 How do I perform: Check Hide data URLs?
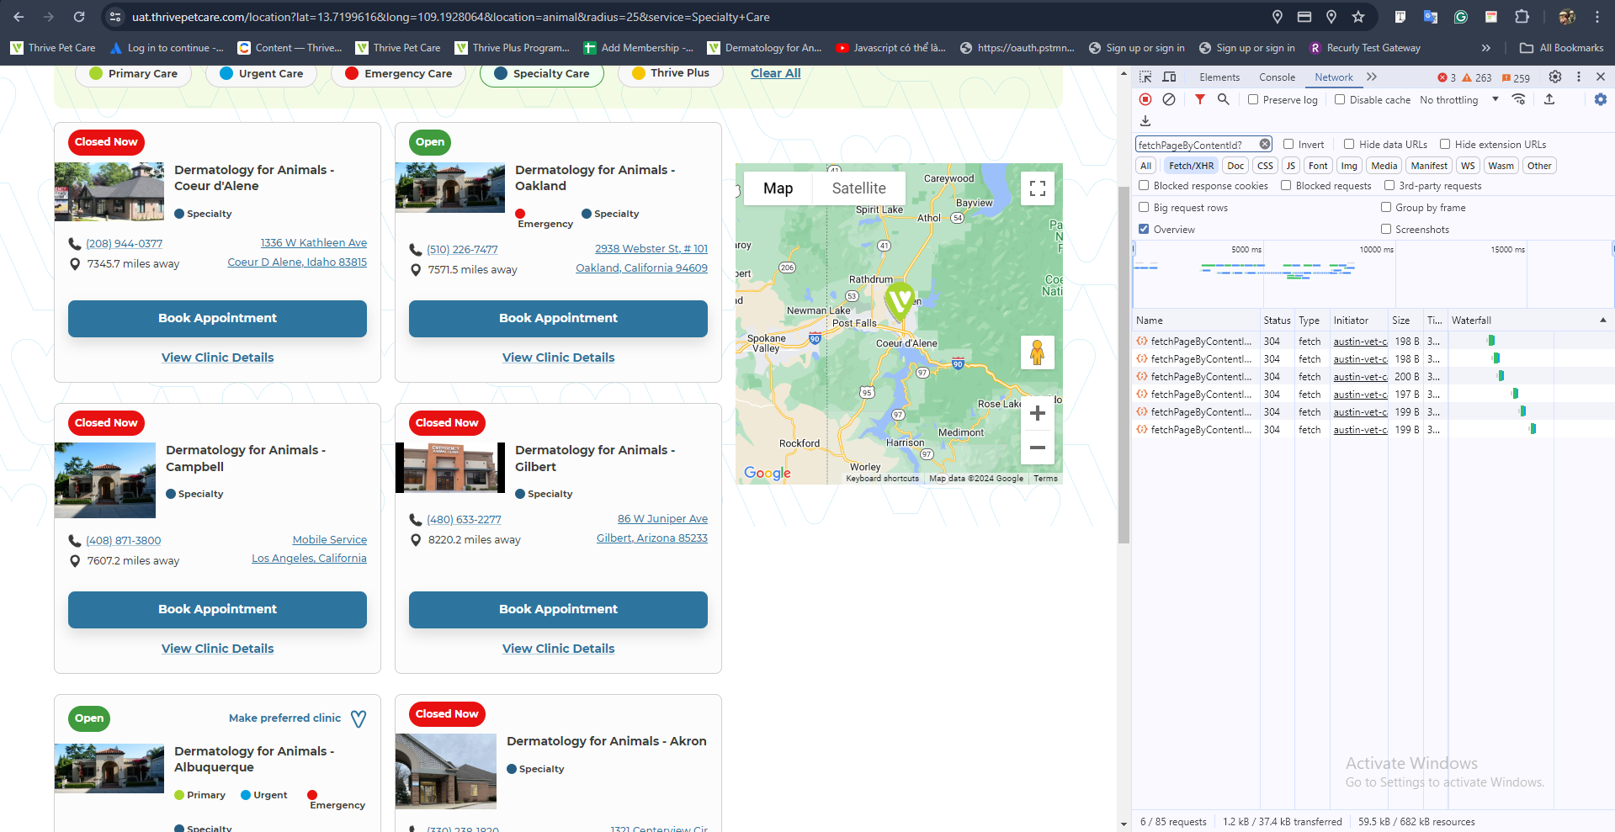[1349, 144]
